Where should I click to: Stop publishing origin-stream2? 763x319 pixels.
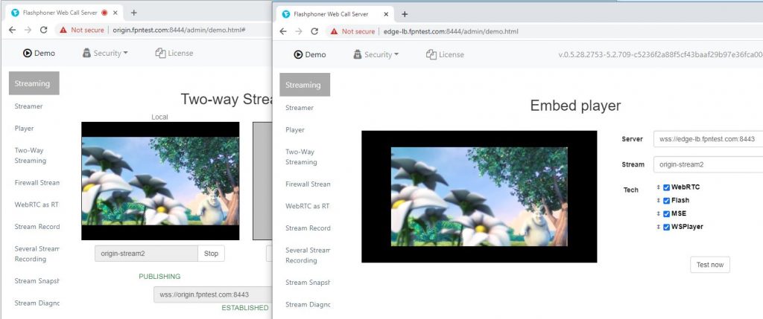click(x=211, y=253)
